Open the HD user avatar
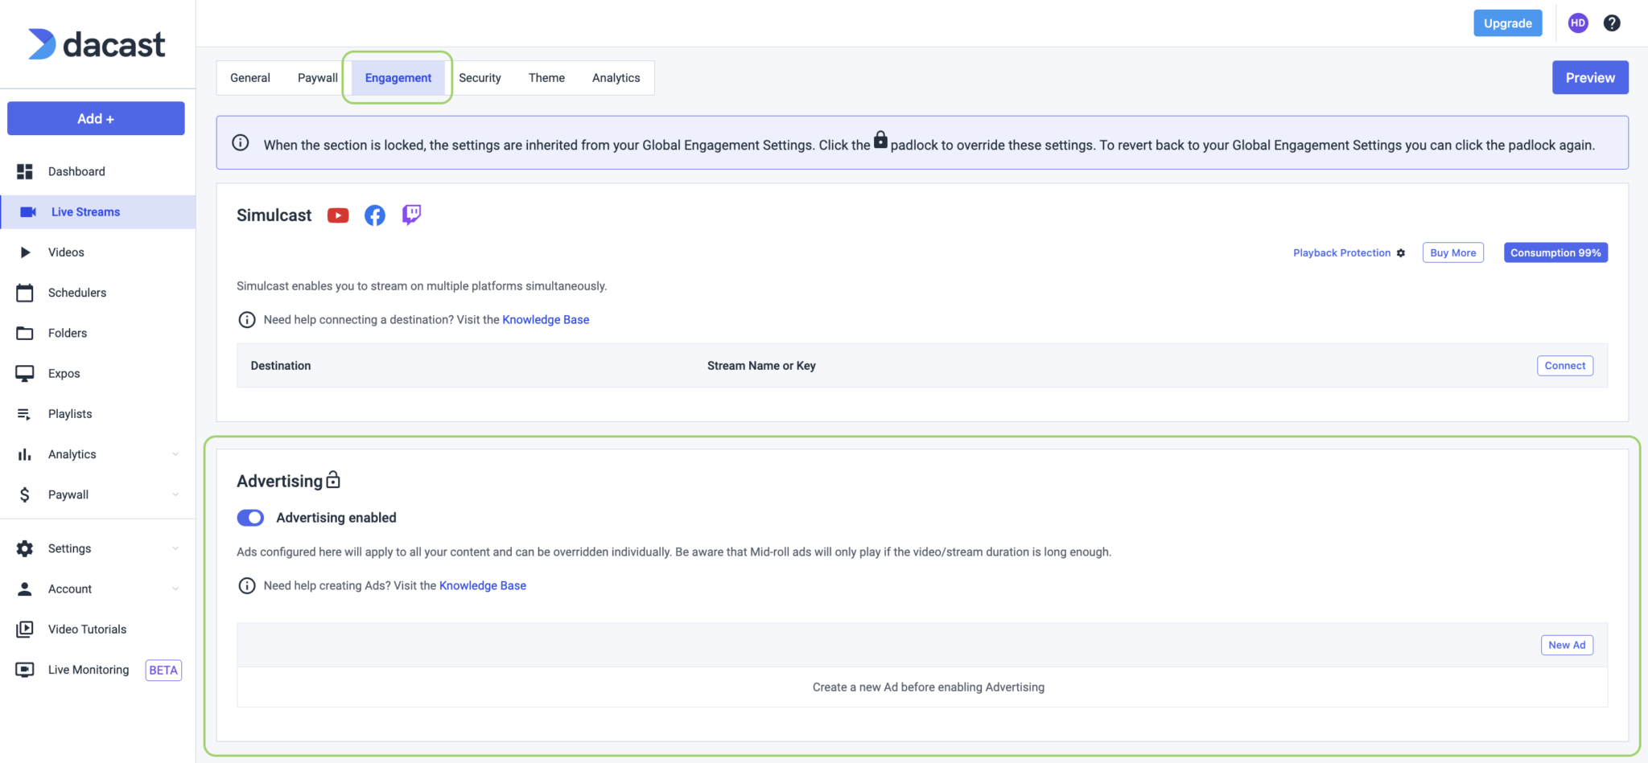Image resolution: width=1648 pixels, height=763 pixels. 1577,23
